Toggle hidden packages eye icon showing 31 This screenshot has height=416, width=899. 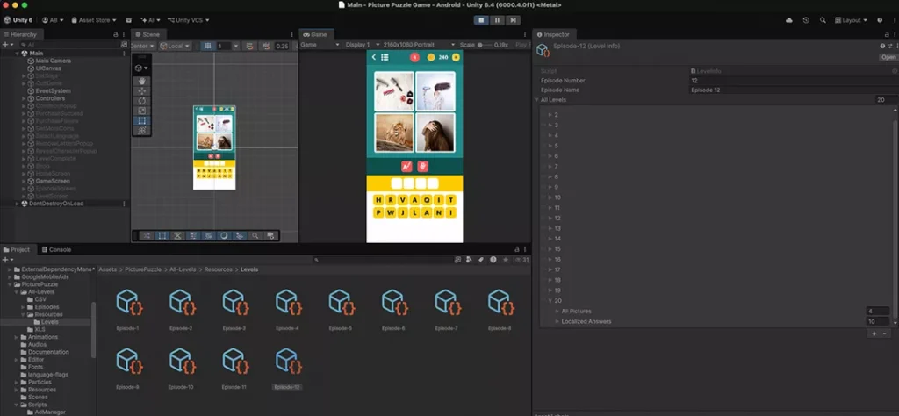(521, 260)
